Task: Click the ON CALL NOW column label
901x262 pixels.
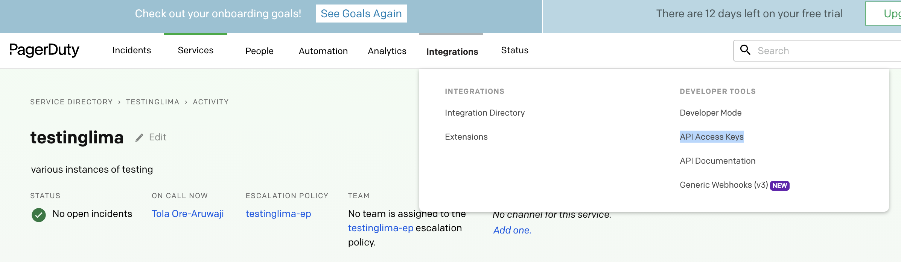Action: (180, 196)
